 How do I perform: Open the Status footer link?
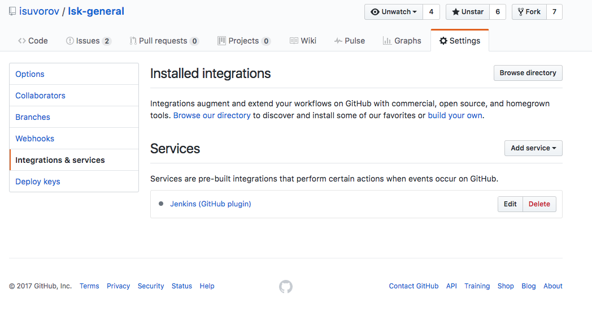pos(181,286)
